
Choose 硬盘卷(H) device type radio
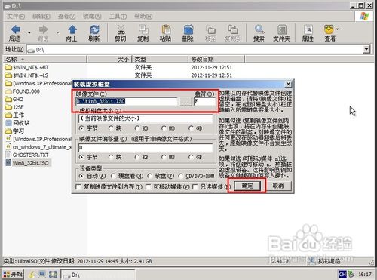point(113,176)
